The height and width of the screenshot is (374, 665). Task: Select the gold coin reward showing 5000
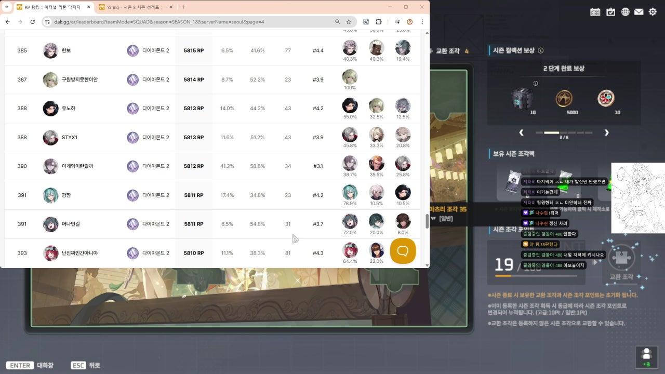tap(564, 98)
